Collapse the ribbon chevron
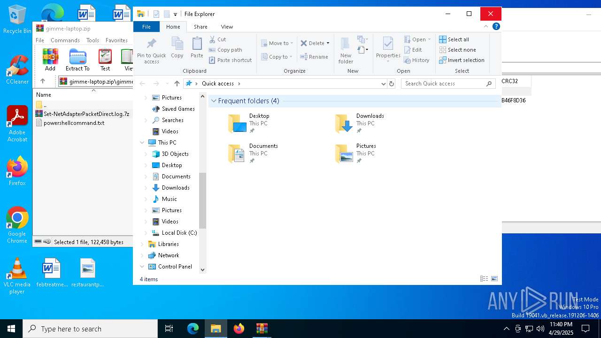The width and height of the screenshot is (601, 338). [x=486, y=26]
